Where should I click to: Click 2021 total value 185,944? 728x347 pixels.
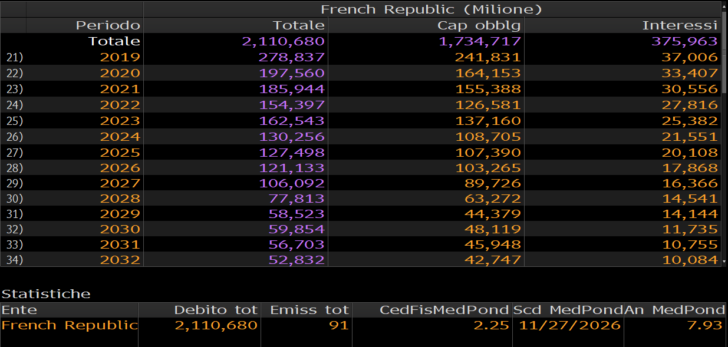[292, 89]
